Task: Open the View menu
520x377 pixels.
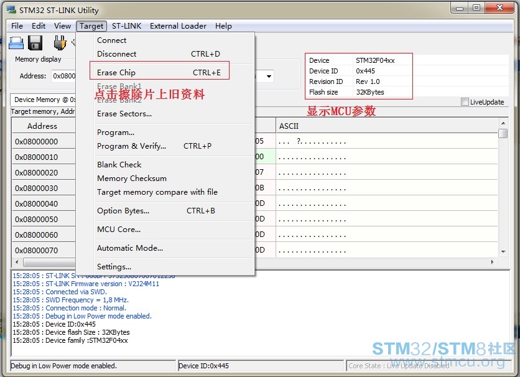Action: tap(62, 26)
